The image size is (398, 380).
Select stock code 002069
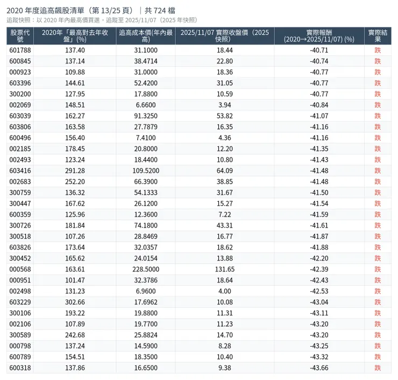20,105
